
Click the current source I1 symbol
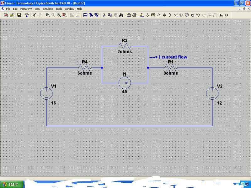click(x=125, y=83)
